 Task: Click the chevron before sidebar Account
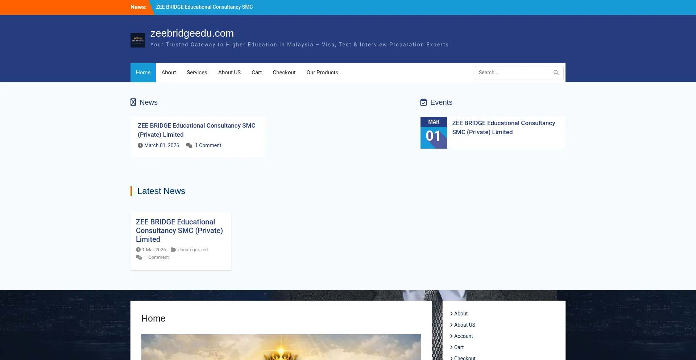click(451, 336)
